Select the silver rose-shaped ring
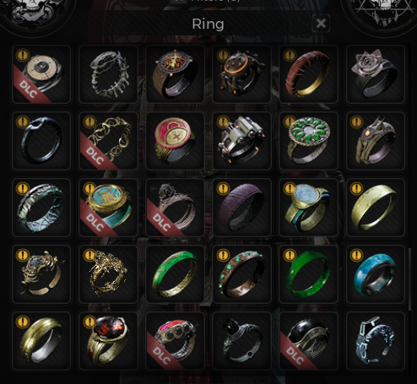This screenshot has width=417, height=384. (376, 74)
